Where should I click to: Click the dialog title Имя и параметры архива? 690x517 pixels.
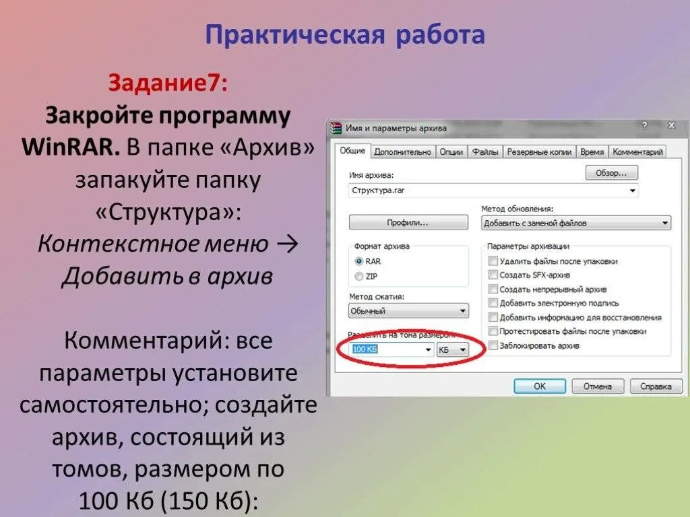396,129
